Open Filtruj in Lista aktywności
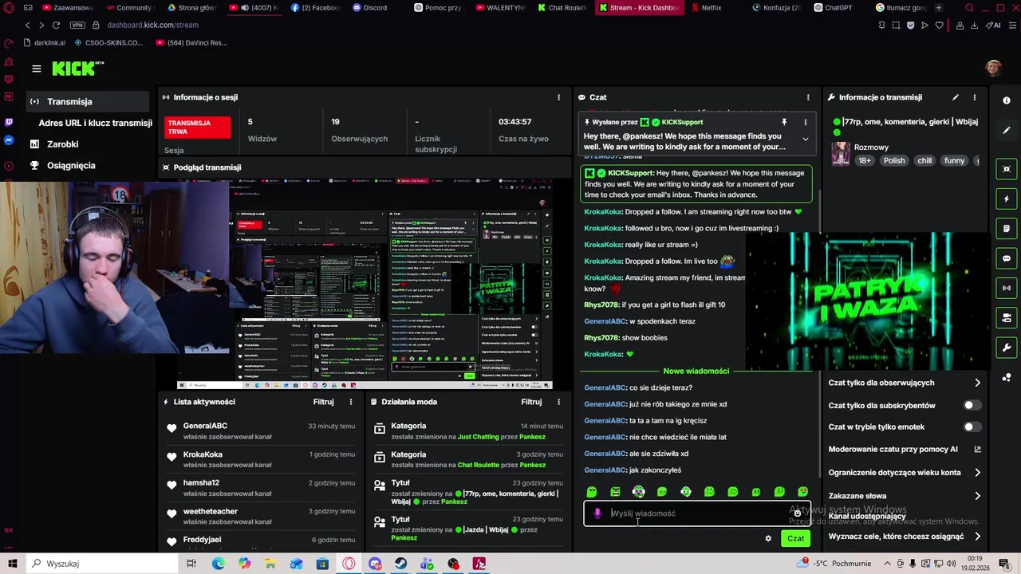 pos(323,402)
